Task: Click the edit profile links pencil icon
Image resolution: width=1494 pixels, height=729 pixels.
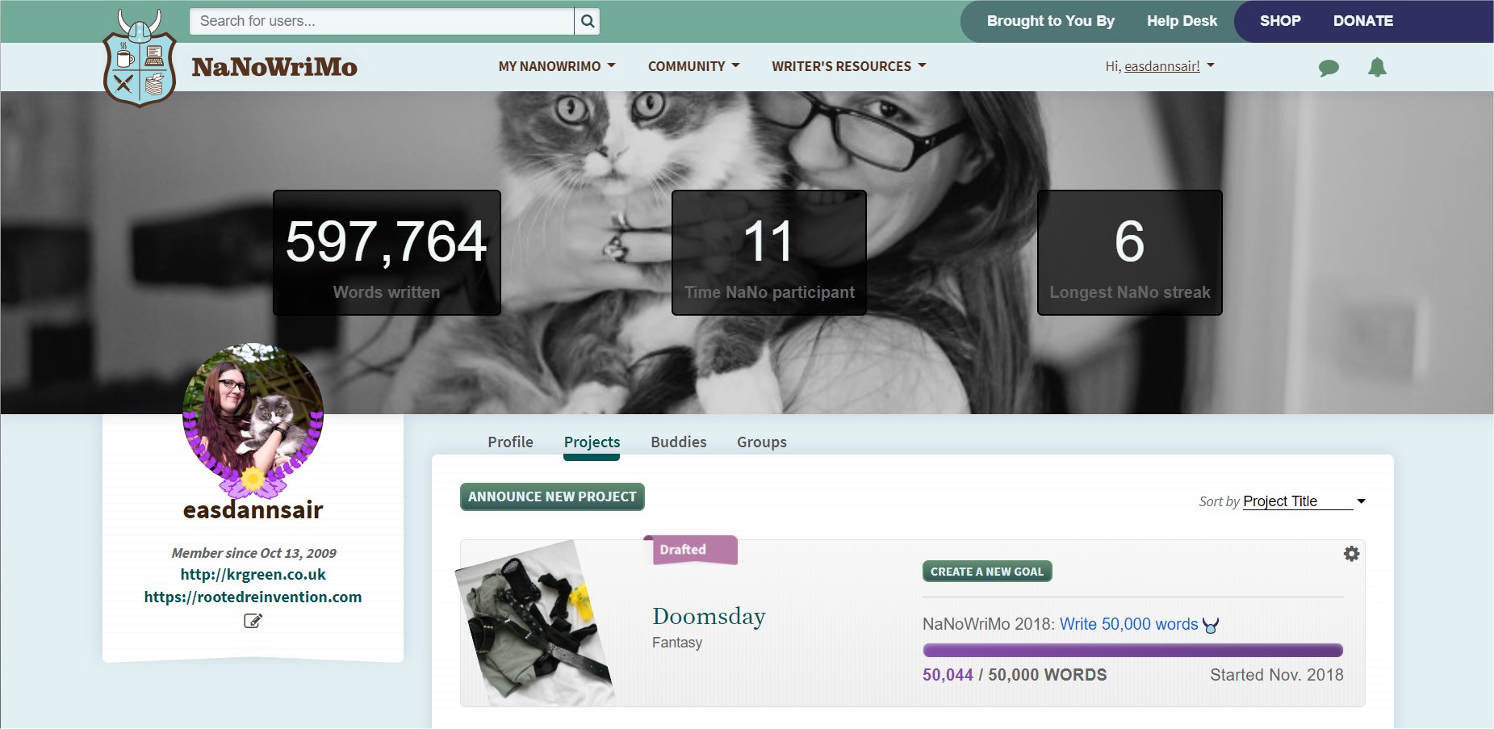Action: 253,621
